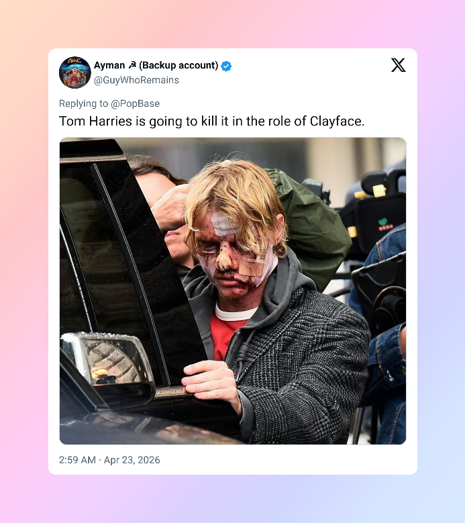Click the Ayman display name

tap(109, 65)
